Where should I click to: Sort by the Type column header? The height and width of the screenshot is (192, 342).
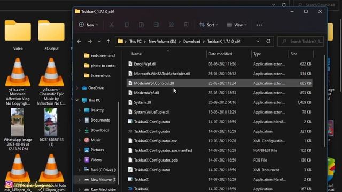[257, 54]
